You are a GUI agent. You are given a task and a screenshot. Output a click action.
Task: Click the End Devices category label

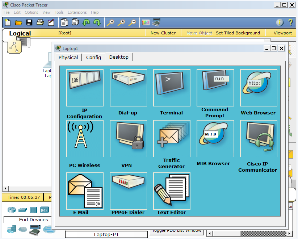(x=33, y=219)
